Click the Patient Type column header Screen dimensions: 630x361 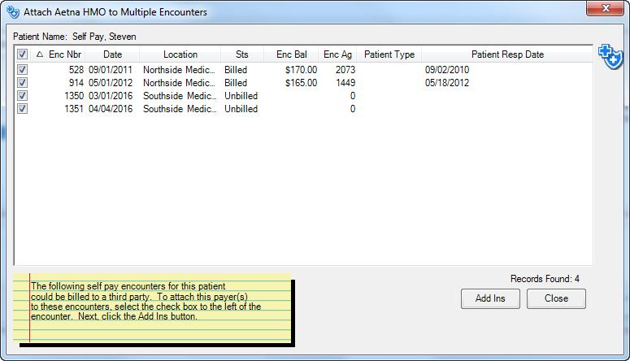point(389,54)
